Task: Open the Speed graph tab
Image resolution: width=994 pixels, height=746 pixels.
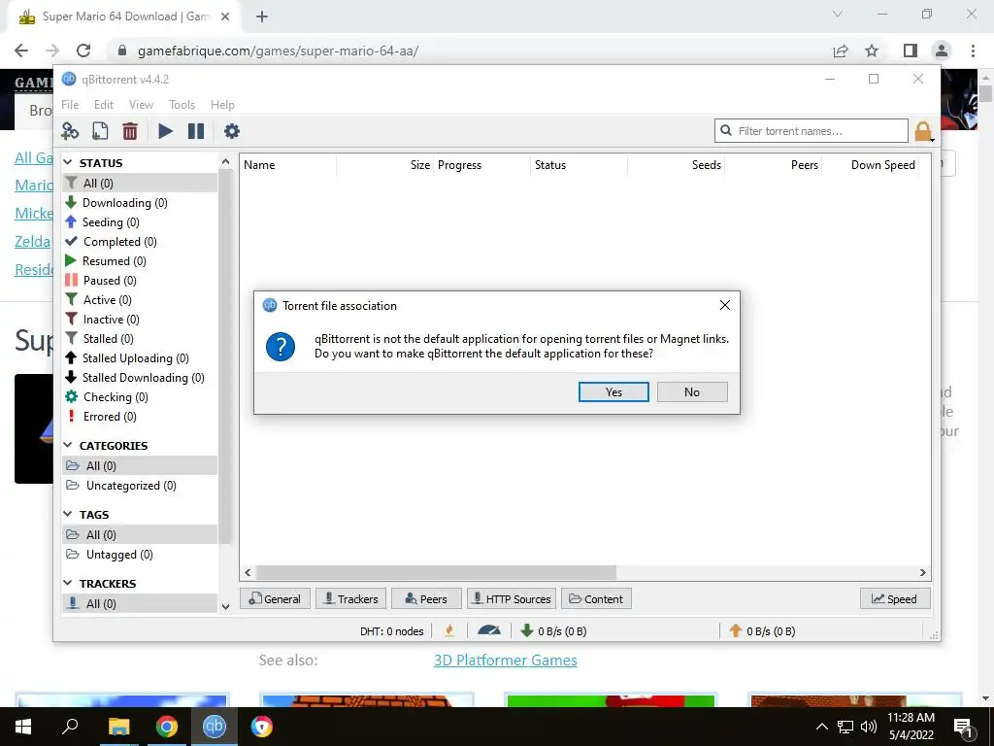Action: 895,598
